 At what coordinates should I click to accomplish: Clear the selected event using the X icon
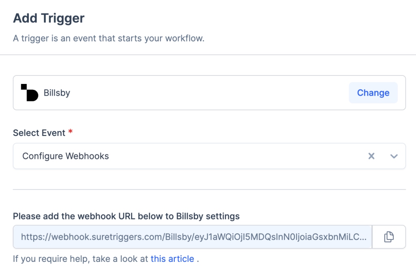tap(371, 156)
